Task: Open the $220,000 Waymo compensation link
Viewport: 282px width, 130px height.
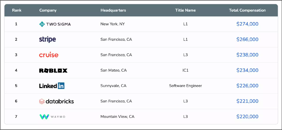Action: 247,117
